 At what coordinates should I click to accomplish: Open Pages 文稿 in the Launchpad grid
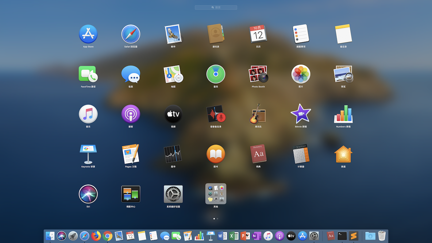coord(131,154)
